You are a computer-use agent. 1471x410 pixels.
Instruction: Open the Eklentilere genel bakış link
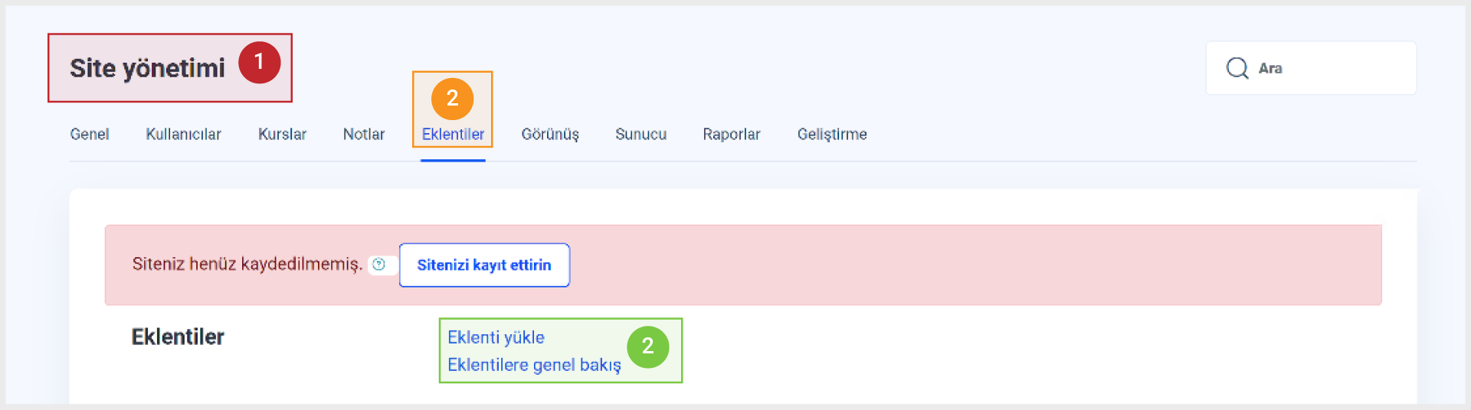point(534,365)
